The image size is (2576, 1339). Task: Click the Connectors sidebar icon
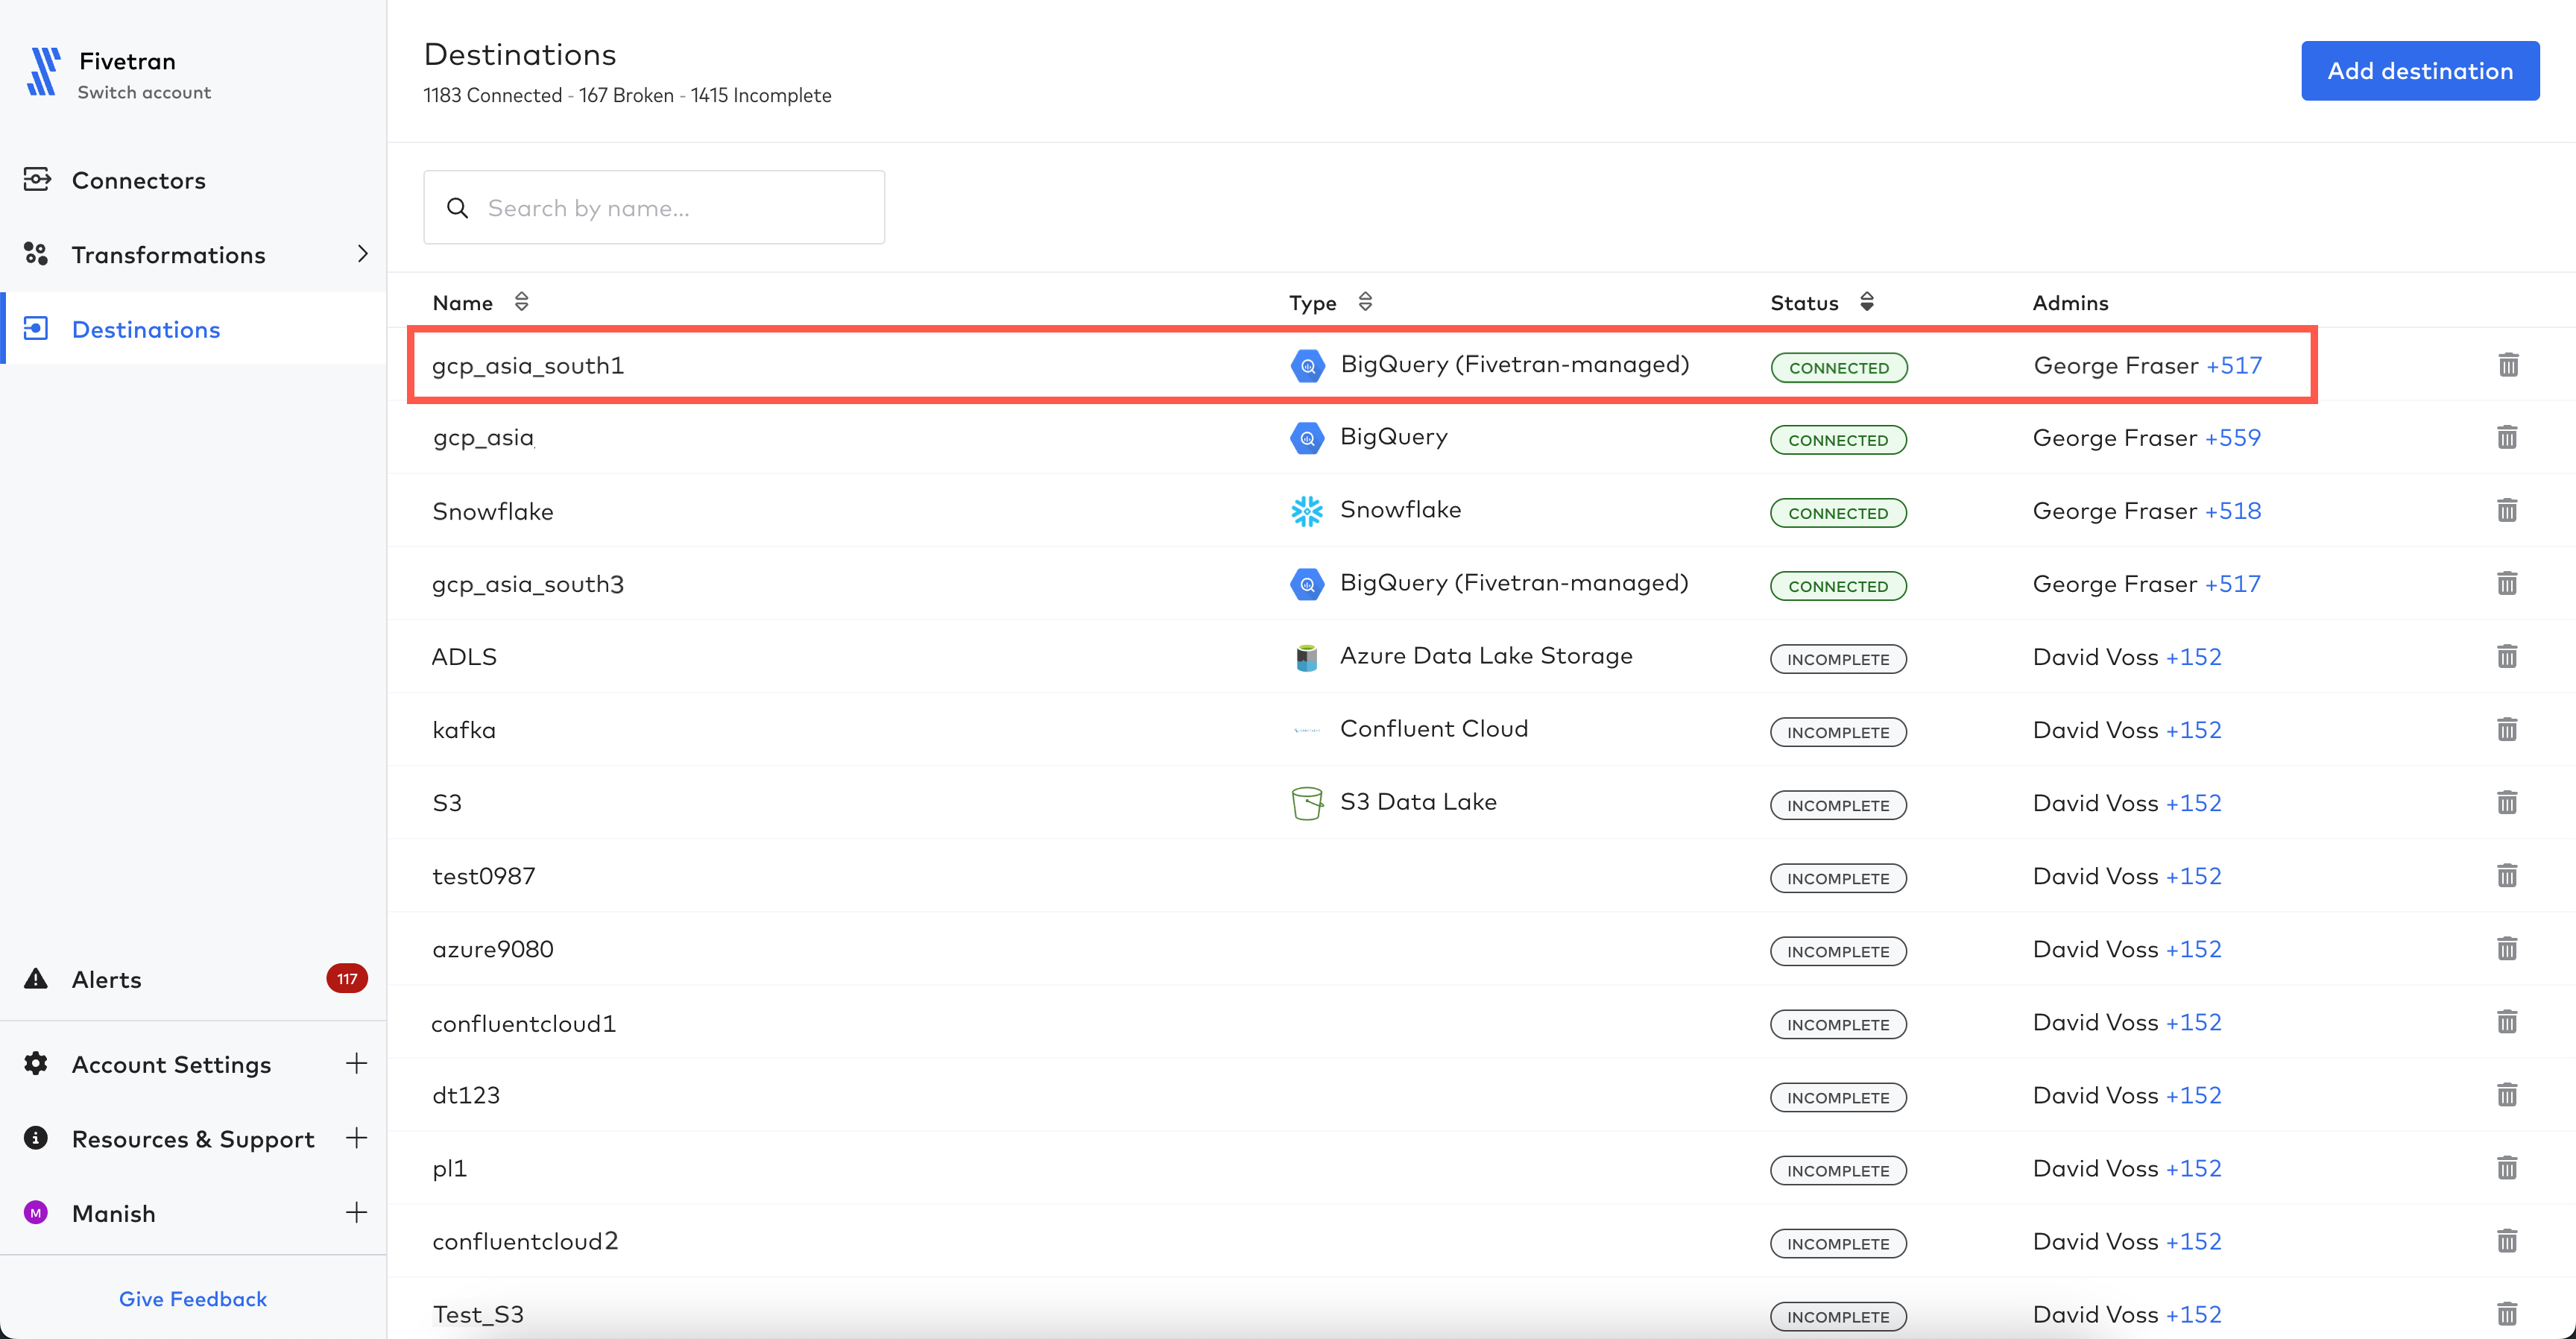(36, 180)
